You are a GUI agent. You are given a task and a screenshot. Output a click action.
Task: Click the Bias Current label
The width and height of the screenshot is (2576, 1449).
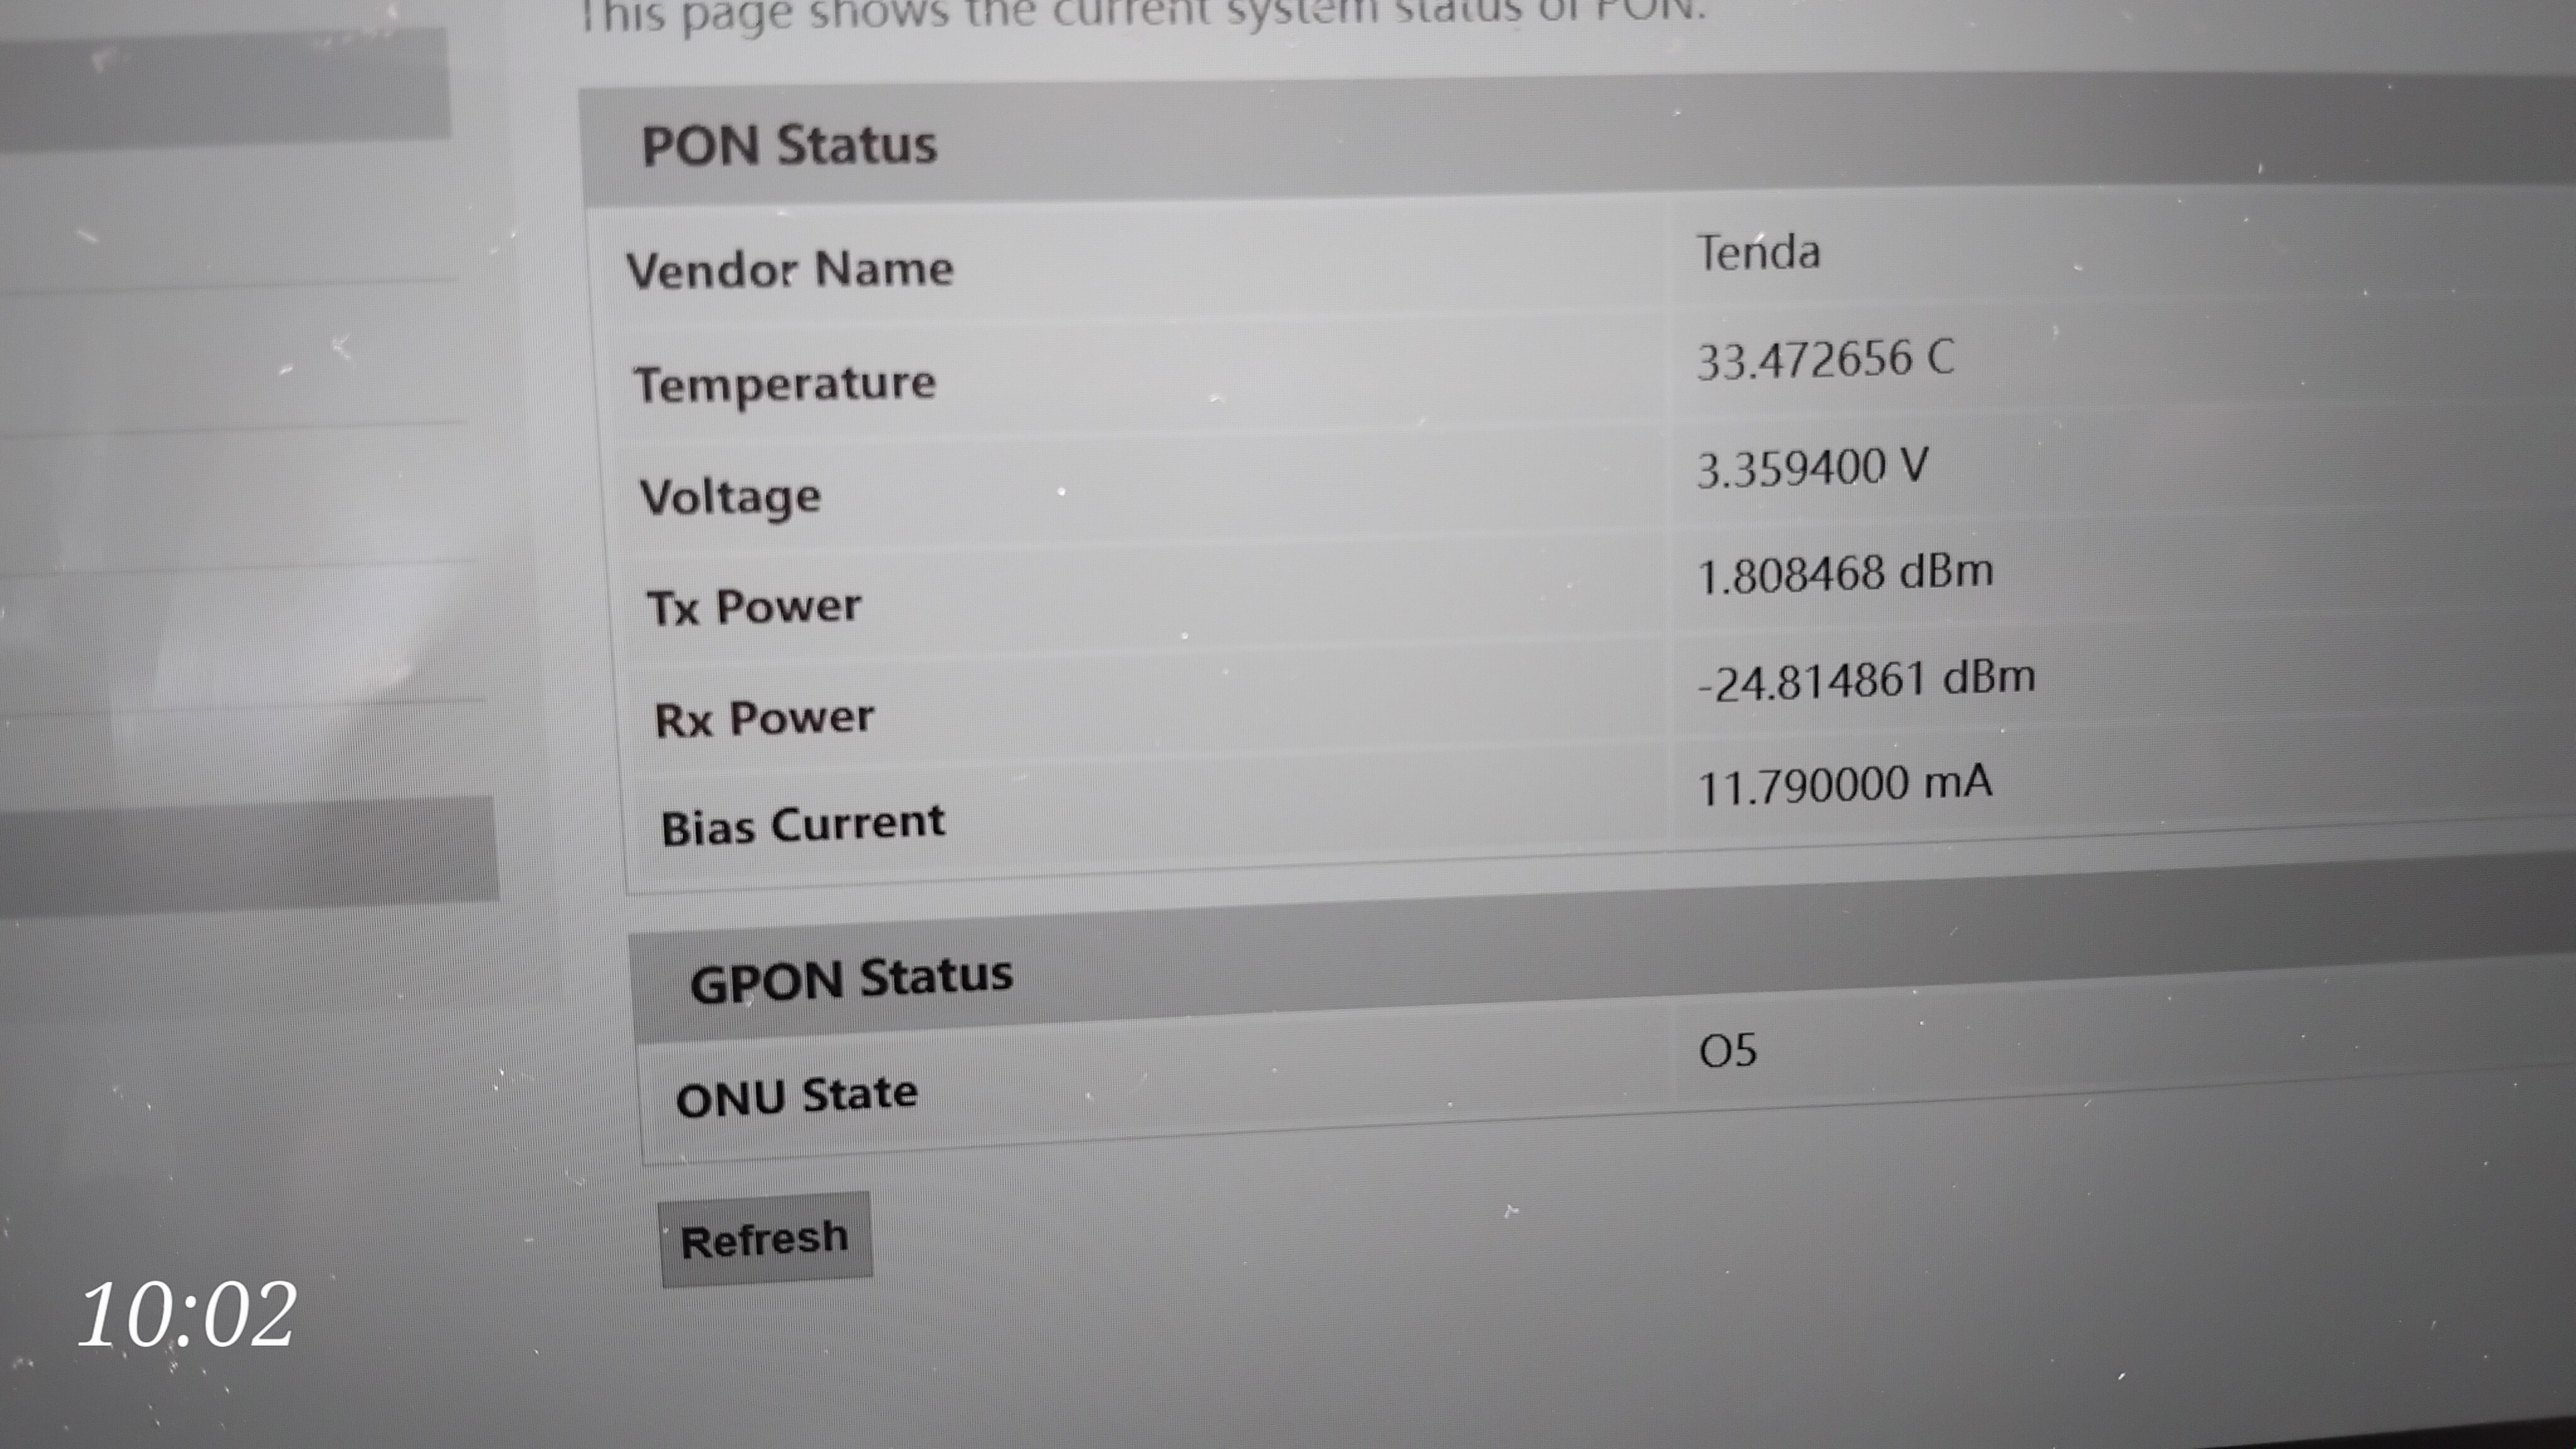pos(802,825)
